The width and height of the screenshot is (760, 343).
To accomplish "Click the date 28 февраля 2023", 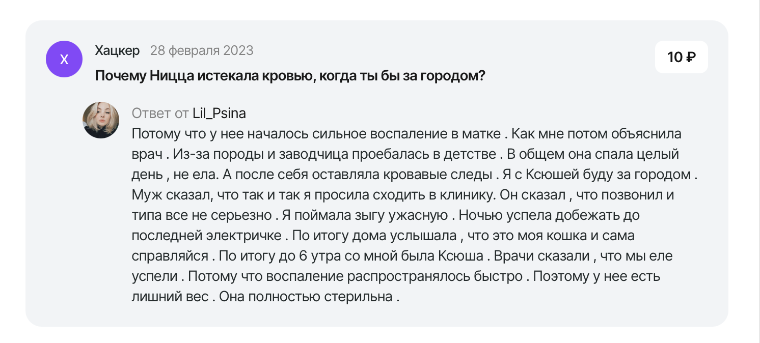I will (x=202, y=50).
